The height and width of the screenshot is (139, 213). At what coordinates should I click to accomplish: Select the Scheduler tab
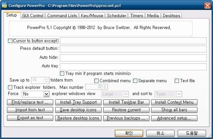(x=116, y=16)
